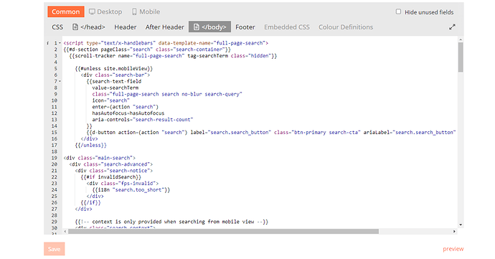Click the Save button

(55, 249)
